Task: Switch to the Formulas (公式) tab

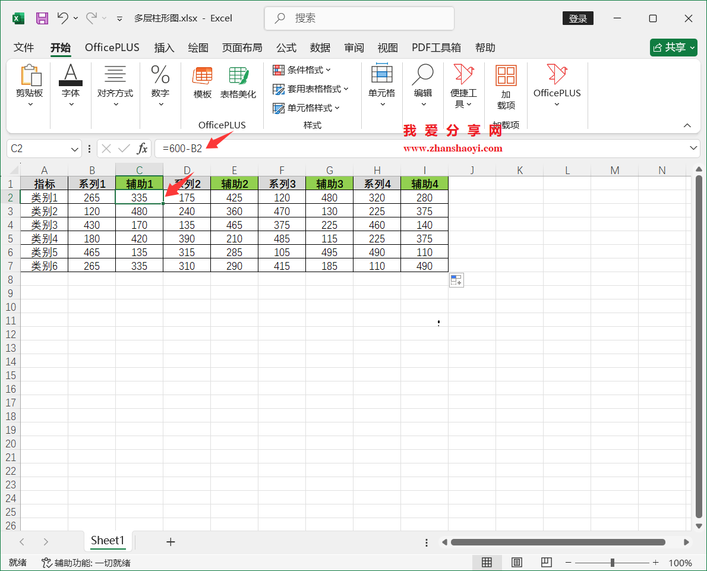Action: pyautogui.click(x=286, y=48)
